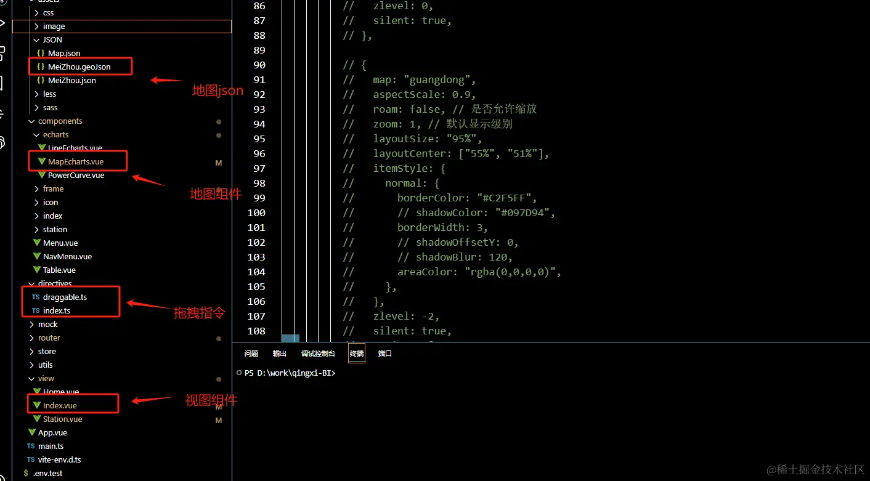Click the JSON braces icon beside Map.json
The height and width of the screenshot is (481, 870).
(41, 54)
